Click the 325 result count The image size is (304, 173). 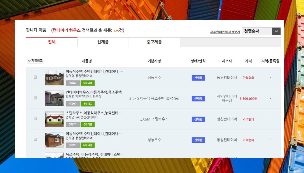[x=116, y=31]
